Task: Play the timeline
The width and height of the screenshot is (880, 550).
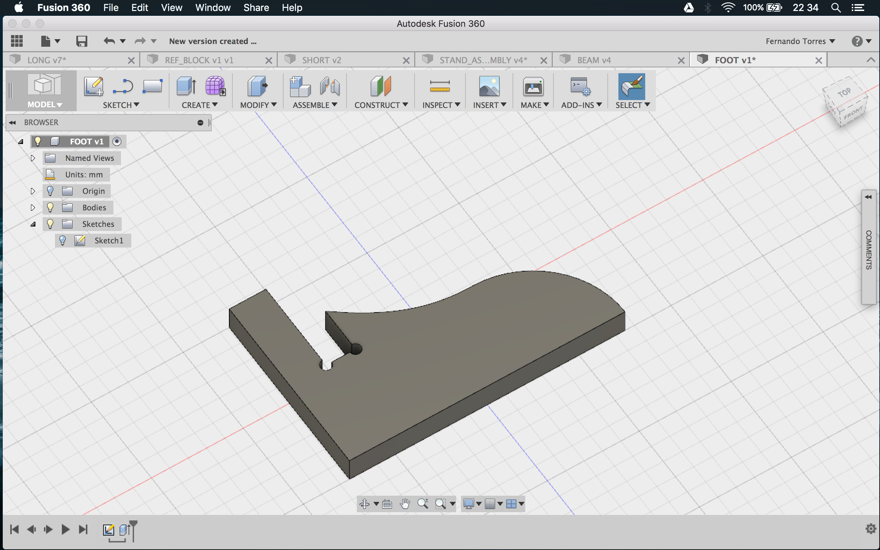Action: point(65,529)
